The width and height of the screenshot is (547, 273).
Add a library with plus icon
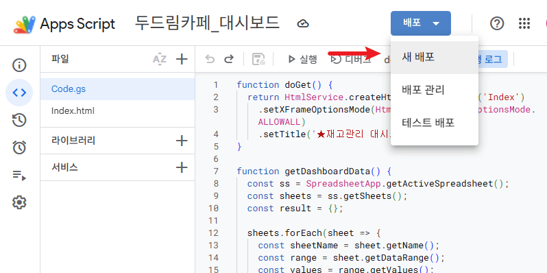pyautogui.click(x=182, y=141)
